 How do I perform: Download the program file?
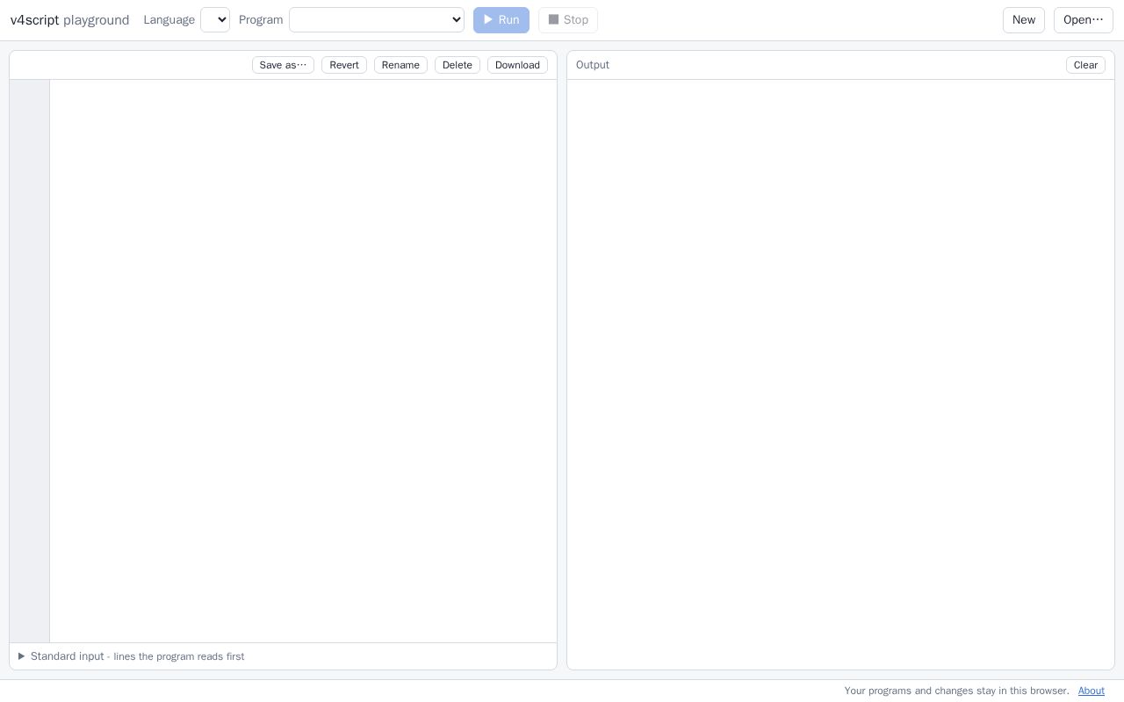[517, 65]
